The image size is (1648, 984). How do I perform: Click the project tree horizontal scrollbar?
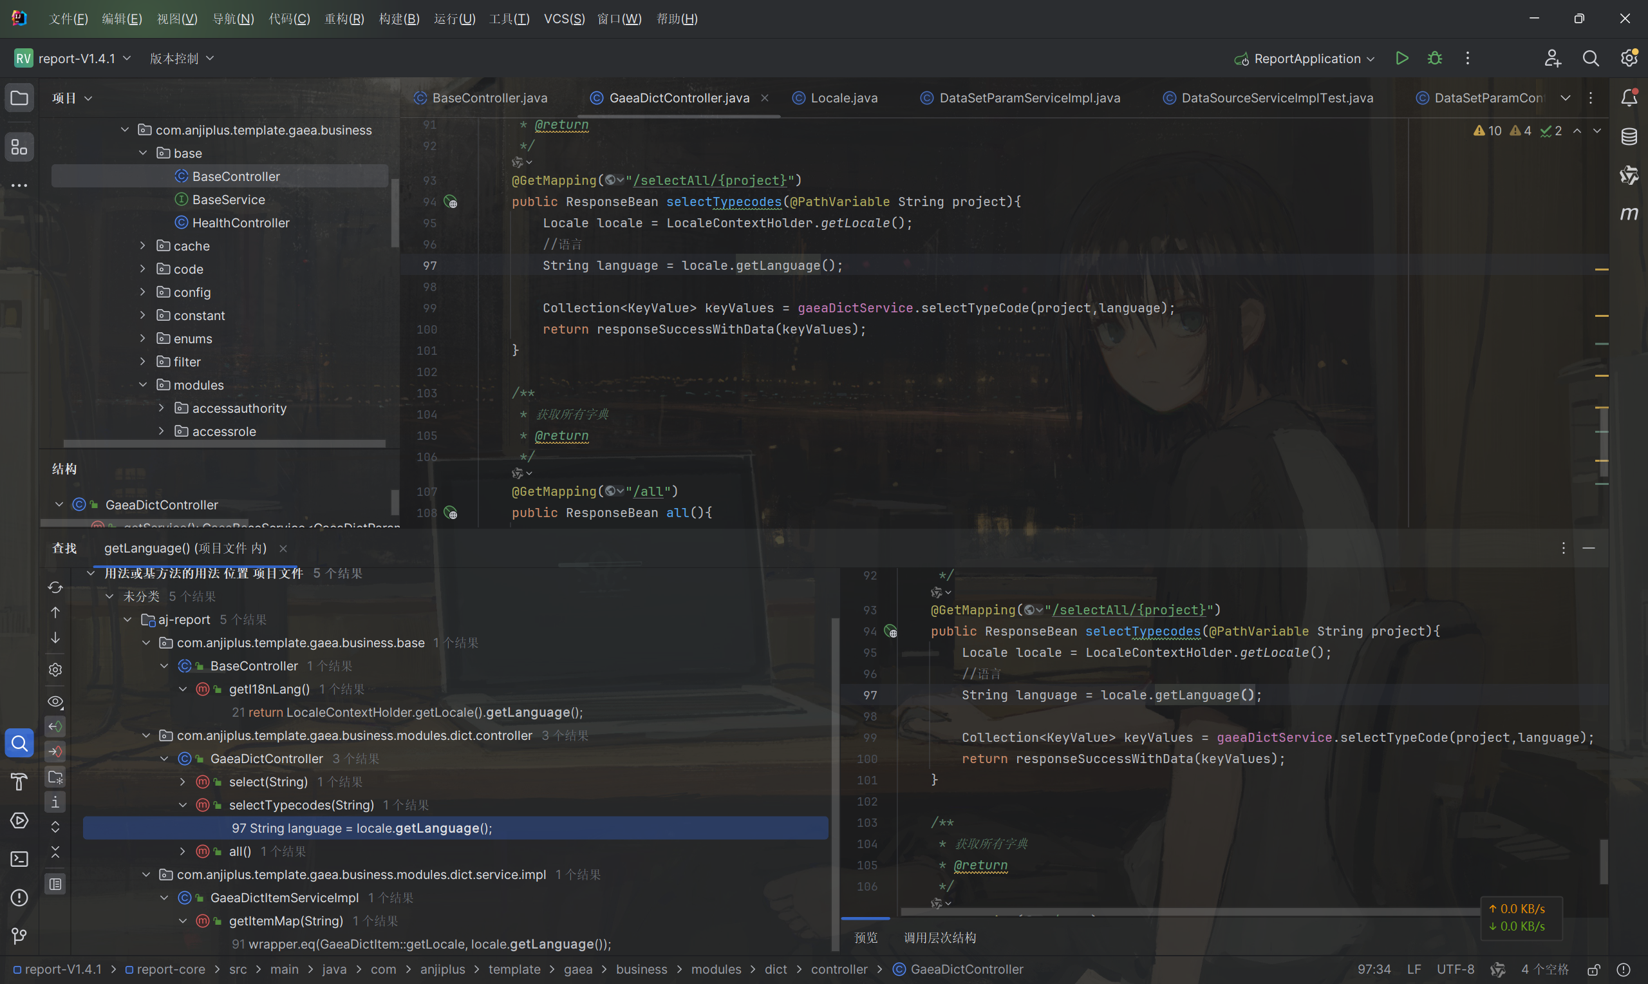tap(224, 444)
